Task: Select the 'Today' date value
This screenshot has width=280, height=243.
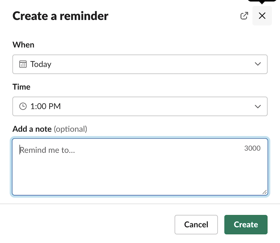Action: [41, 64]
